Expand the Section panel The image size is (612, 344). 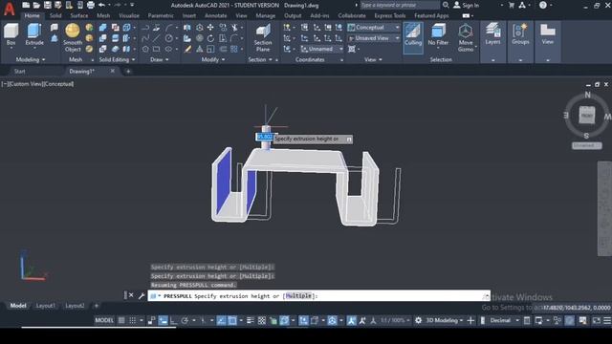(260, 59)
